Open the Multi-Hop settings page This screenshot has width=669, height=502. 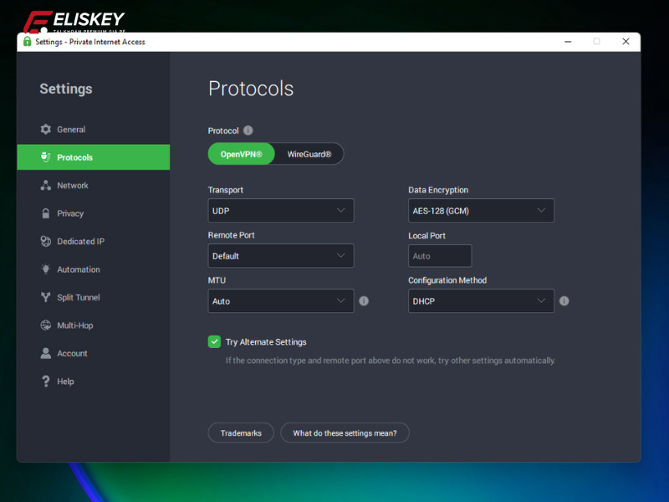click(74, 325)
